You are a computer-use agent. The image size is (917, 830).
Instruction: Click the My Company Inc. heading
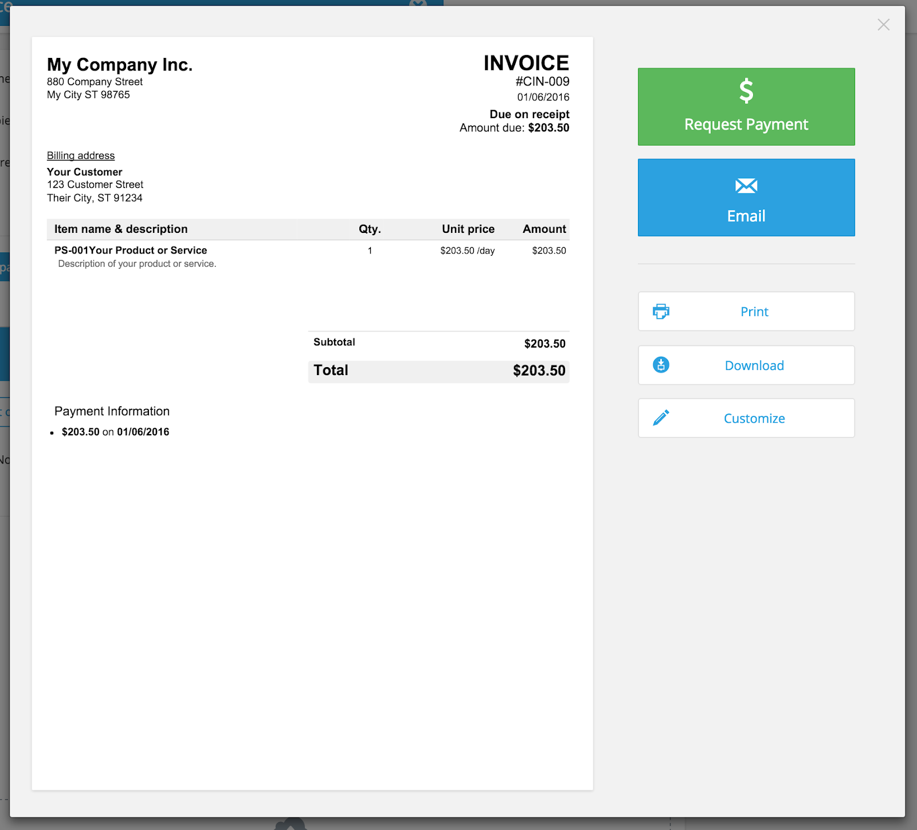point(120,65)
